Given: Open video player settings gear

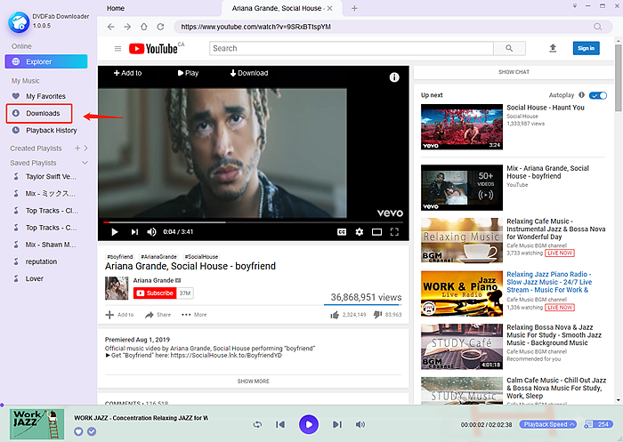Looking at the screenshot, I should tap(360, 232).
